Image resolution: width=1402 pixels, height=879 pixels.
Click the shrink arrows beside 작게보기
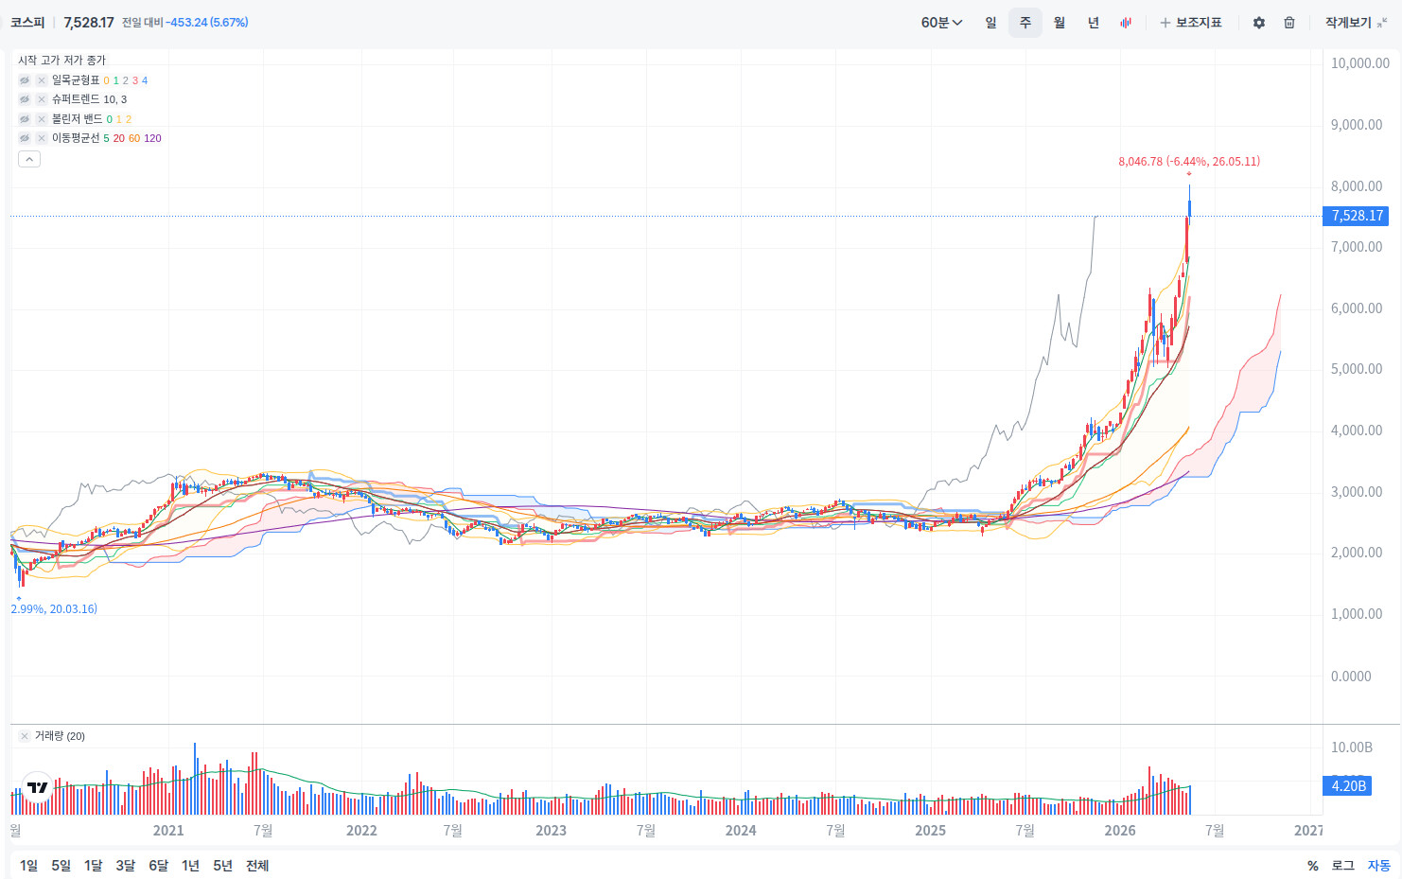[x=1383, y=23]
